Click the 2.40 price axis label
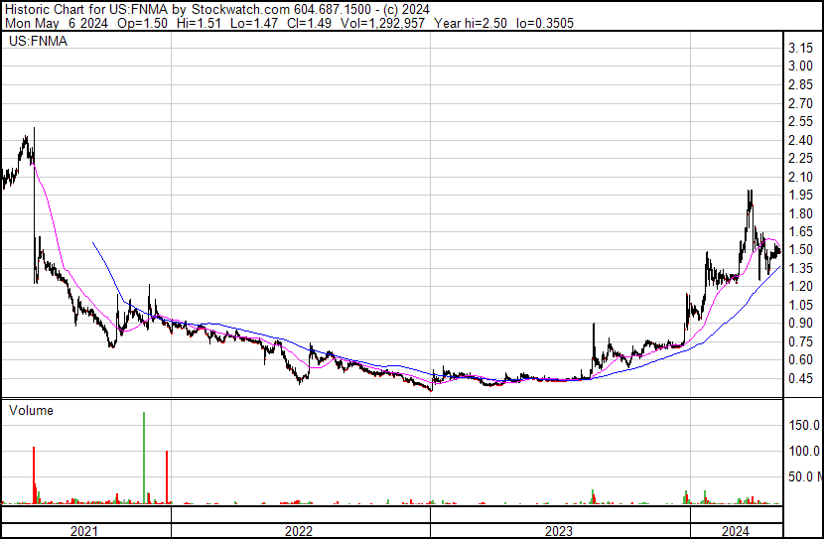The image size is (824, 539). (801, 140)
